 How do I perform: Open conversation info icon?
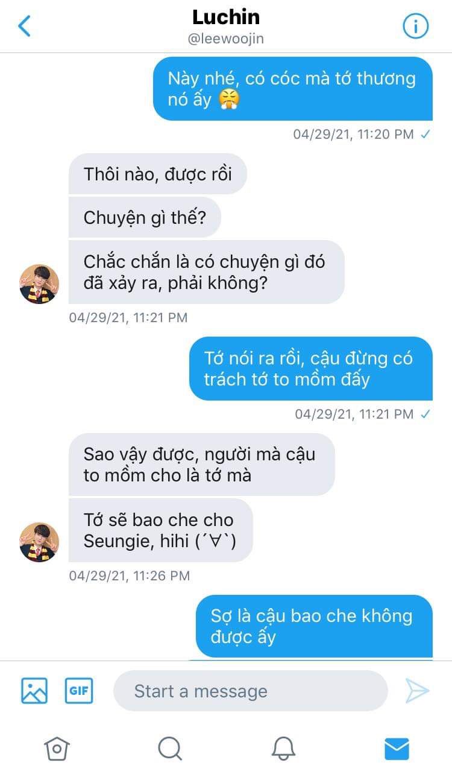(x=415, y=26)
